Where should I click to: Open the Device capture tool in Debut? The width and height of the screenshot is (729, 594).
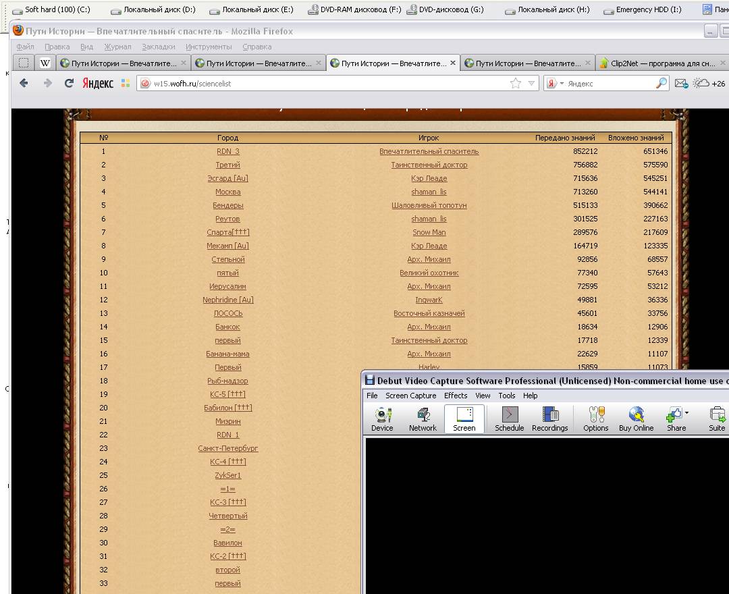coord(382,419)
